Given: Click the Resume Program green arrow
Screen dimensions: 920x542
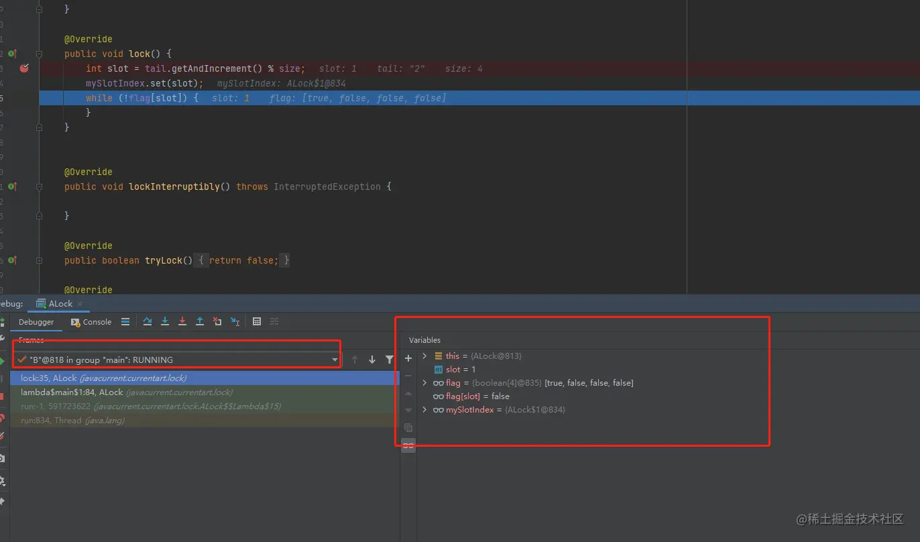Looking at the screenshot, I should [2, 362].
